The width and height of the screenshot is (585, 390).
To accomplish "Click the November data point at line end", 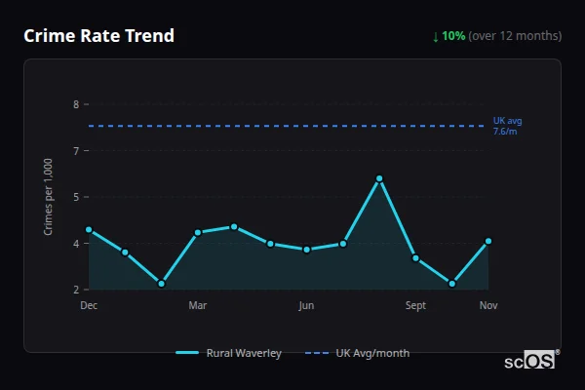I will 488,241.
